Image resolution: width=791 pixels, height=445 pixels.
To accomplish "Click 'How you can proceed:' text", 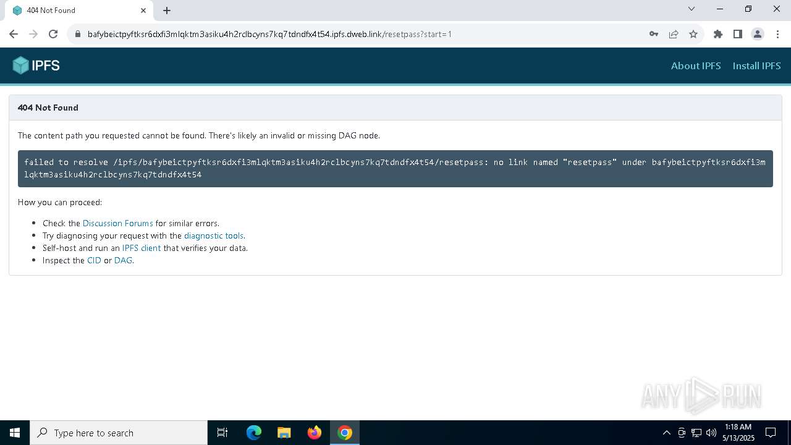I will tap(60, 202).
